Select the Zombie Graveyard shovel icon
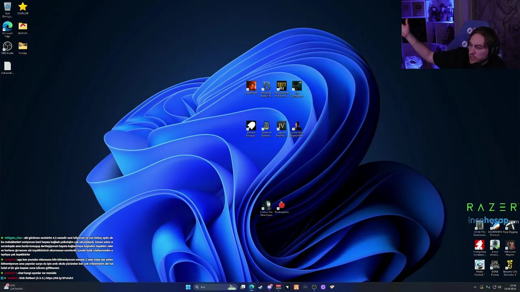Viewport: 520px width, 292px height. coord(251,129)
